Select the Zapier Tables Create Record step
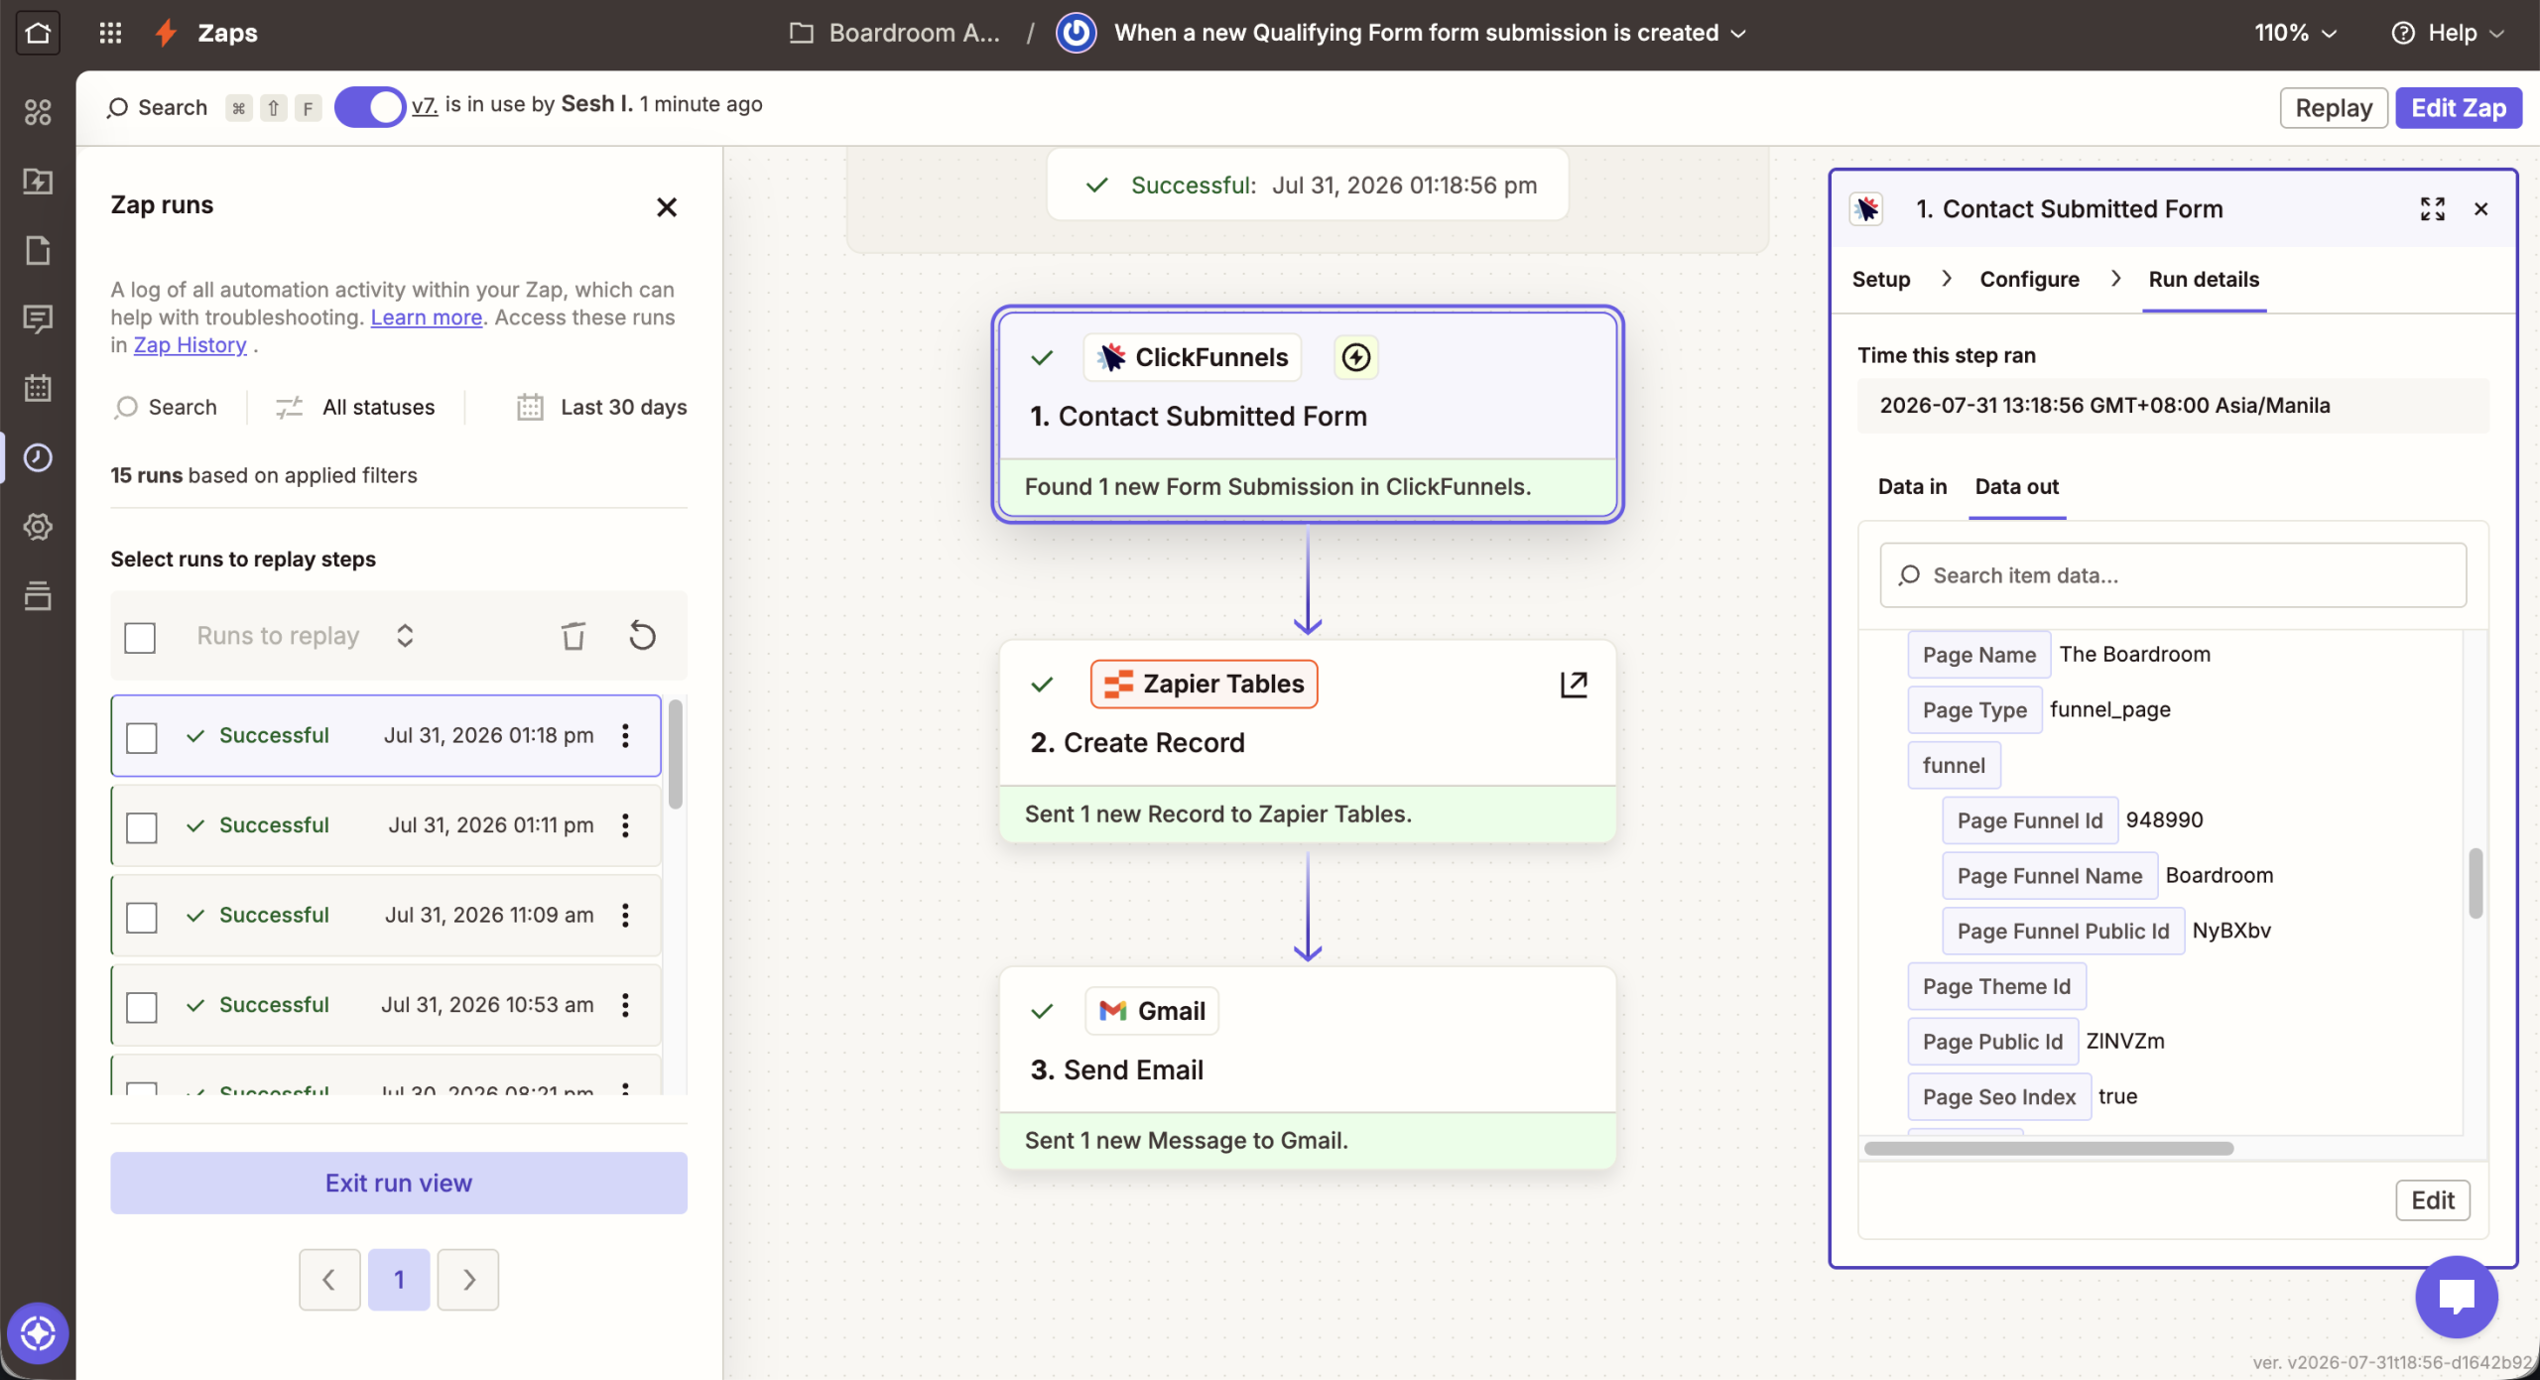The height and width of the screenshot is (1380, 2540). 1308,741
